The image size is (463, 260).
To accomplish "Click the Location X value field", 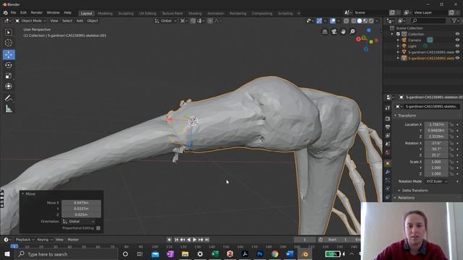I will [x=436, y=124].
